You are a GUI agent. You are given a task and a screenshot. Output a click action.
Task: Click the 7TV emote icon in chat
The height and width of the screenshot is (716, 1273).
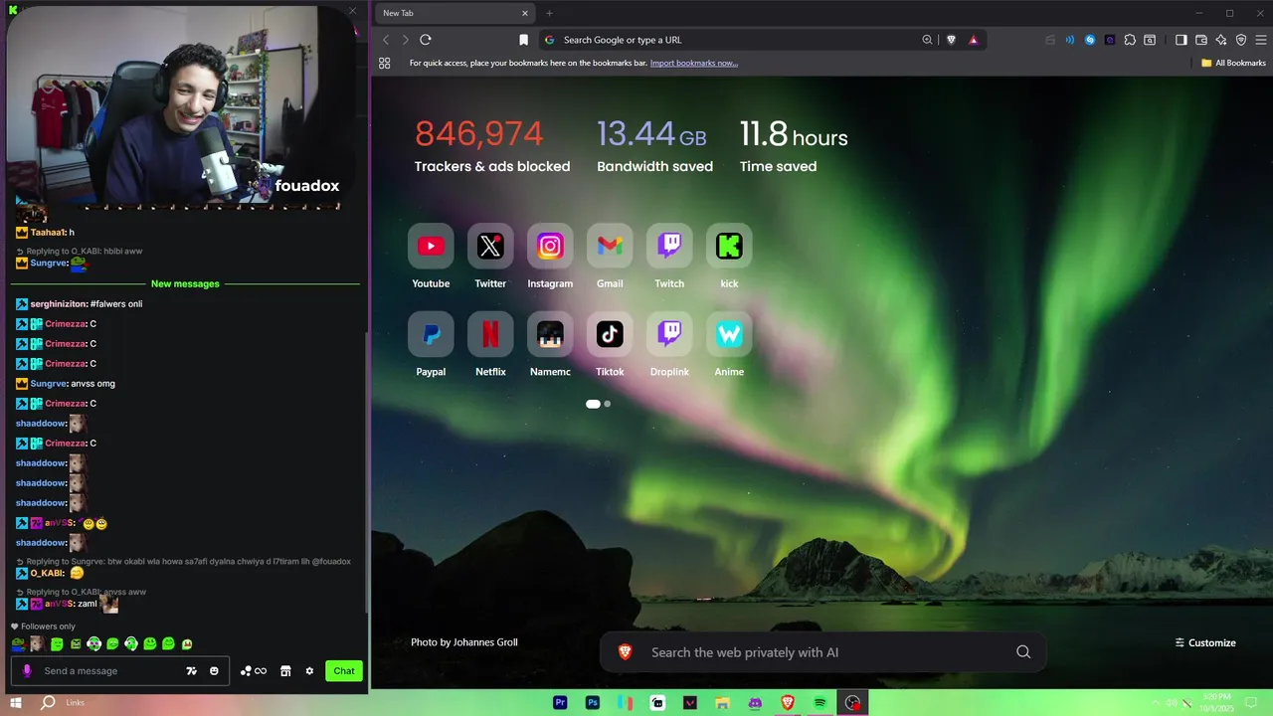(192, 671)
